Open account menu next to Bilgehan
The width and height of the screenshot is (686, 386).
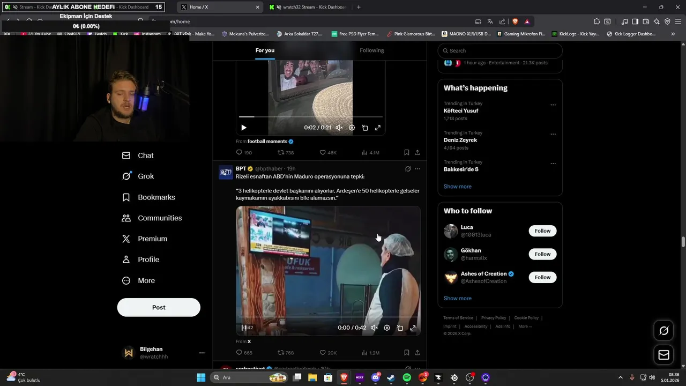(202, 353)
